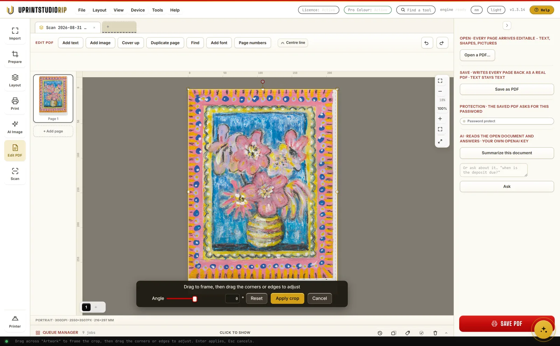Click the Angle slider handle

tap(195, 299)
